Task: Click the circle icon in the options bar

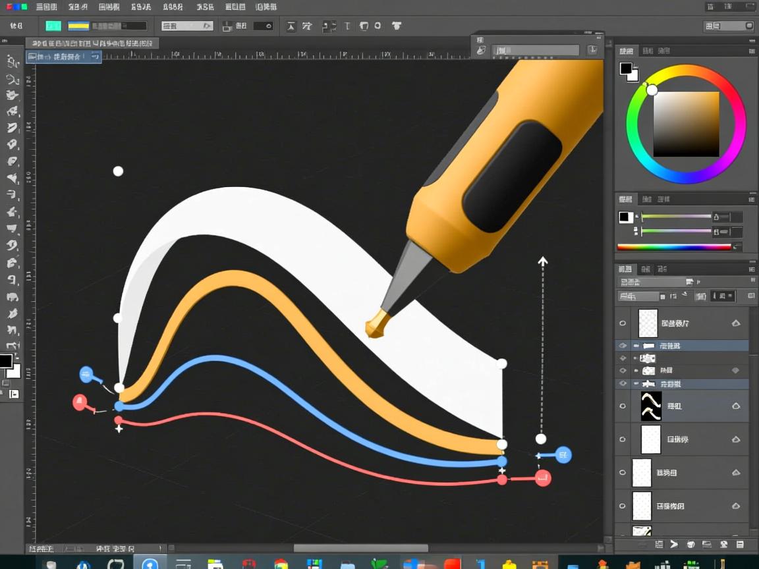Action: point(378,26)
